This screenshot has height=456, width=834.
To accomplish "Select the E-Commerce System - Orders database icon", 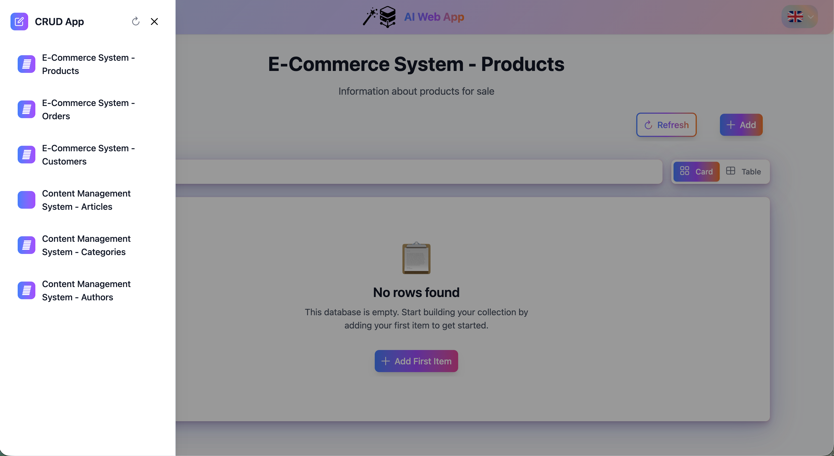I will point(26,109).
